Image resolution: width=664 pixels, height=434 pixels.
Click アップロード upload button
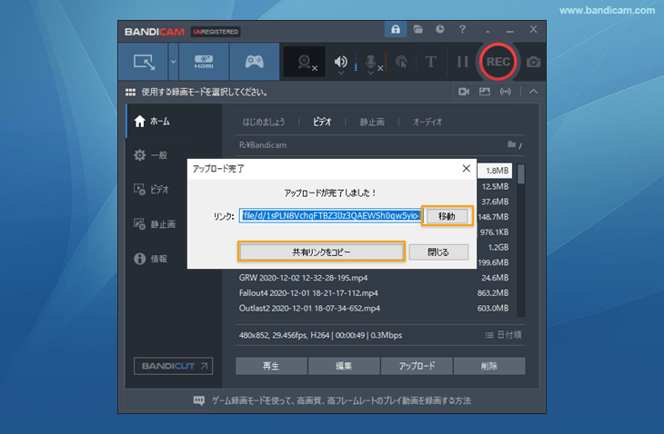(417, 366)
